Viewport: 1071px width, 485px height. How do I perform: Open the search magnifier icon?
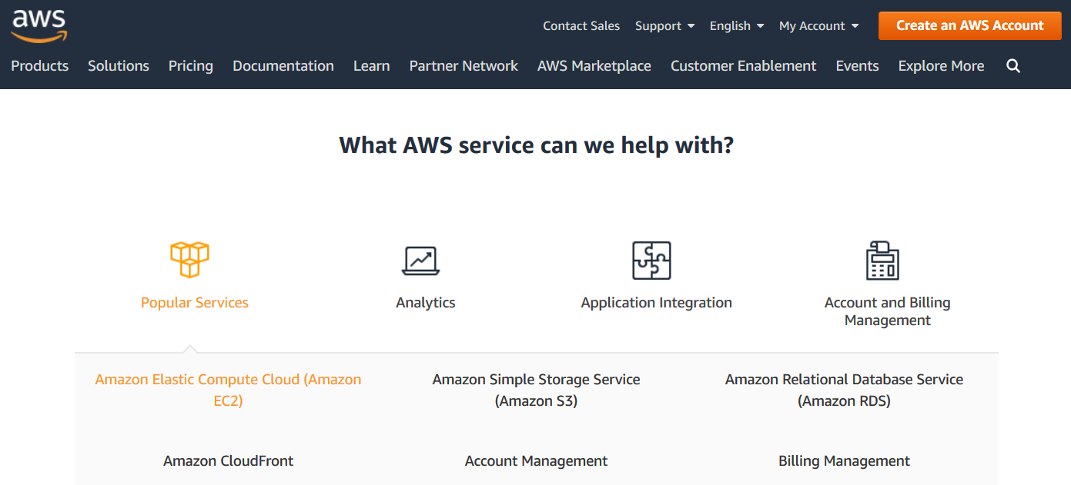[1013, 66]
